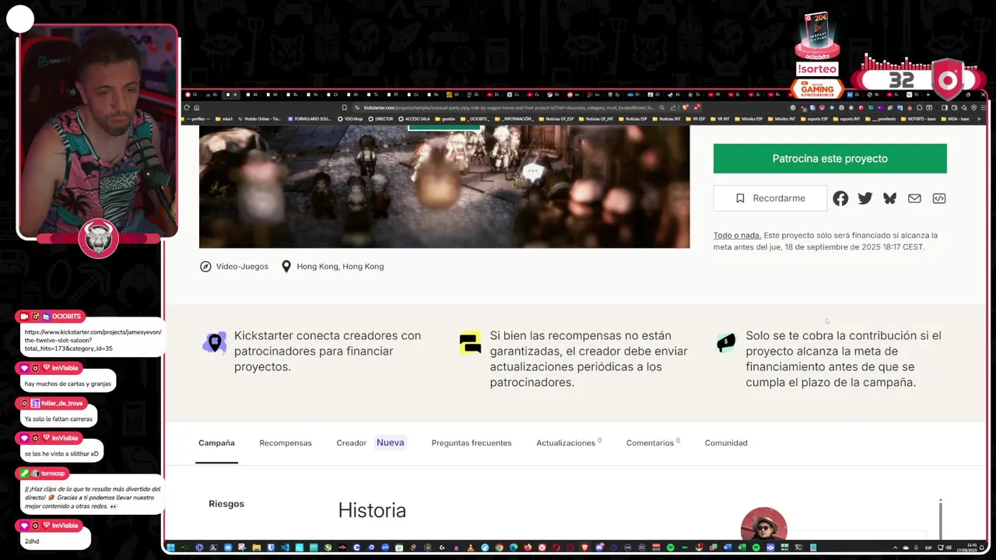
Task: Open the DIRECTOR bookmark
Action: coord(381,119)
